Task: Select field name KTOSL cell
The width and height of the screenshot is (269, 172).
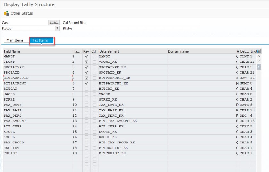Action: point(37,132)
